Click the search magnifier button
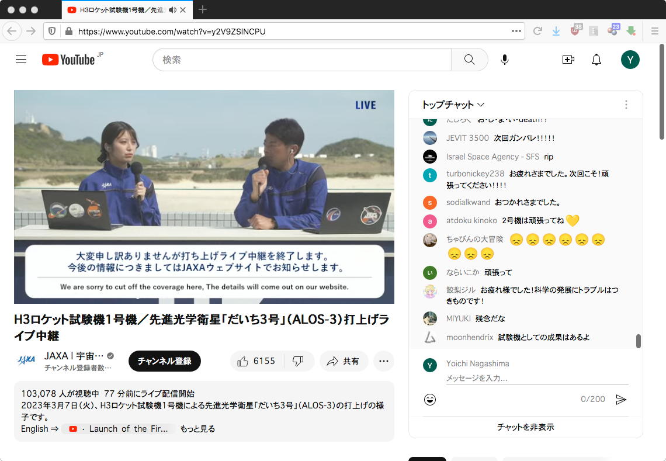 tap(469, 60)
